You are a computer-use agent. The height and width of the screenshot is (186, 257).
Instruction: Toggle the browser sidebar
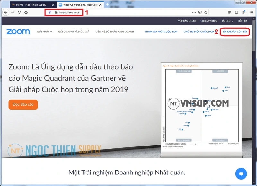coord(236,12)
